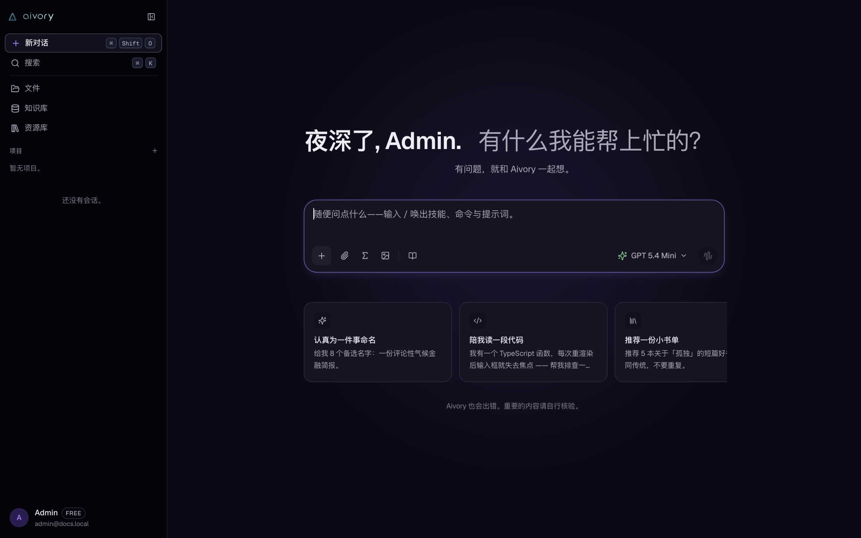This screenshot has width=861, height=538.
Task: Click the disclaimer text Aivory 也会出错
Action: pyautogui.click(x=514, y=406)
